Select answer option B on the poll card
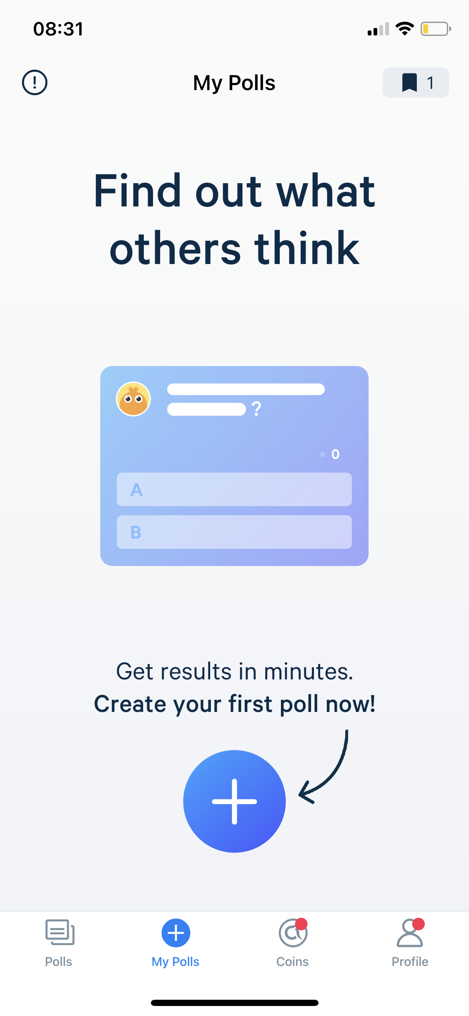The image size is (469, 1016). tap(234, 532)
